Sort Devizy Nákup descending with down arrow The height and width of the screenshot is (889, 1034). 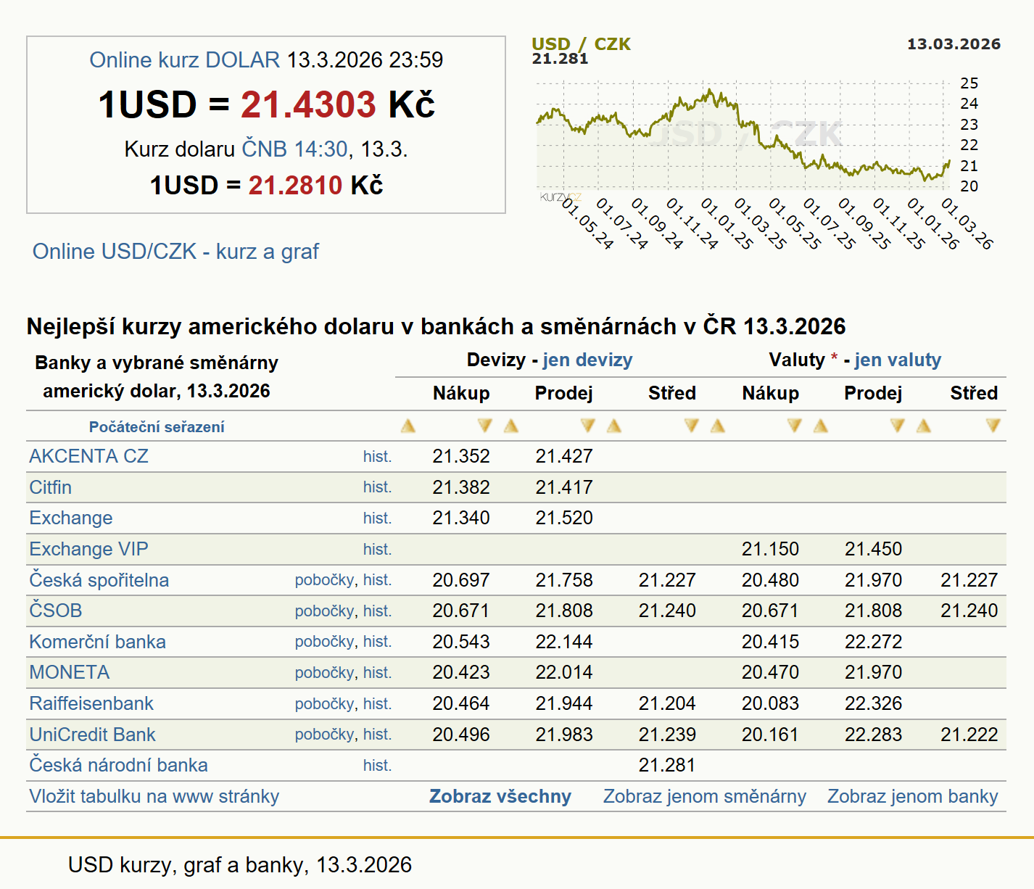484,426
